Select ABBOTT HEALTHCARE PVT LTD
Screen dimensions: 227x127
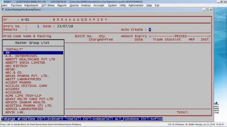tap(33, 59)
